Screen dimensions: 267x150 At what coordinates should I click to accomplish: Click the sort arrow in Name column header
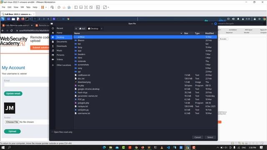click(x=181, y=33)
